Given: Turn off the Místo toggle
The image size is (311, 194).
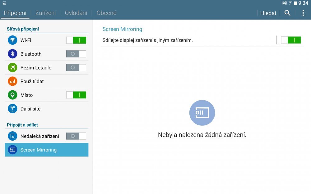Looking at the screenshot, I should 76,95.
